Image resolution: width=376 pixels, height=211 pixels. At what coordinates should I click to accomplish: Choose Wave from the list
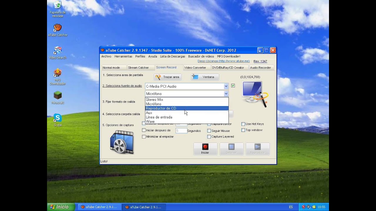pos(187,121)
